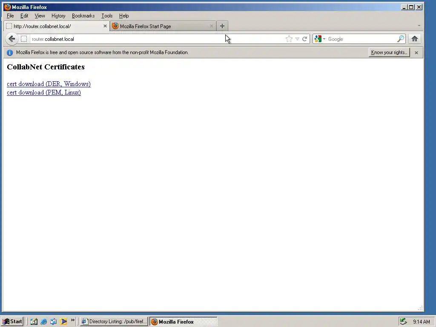Click the Know your rights button
The width and height of the screenshot is (436, 327).
click(x=389, y=52)
